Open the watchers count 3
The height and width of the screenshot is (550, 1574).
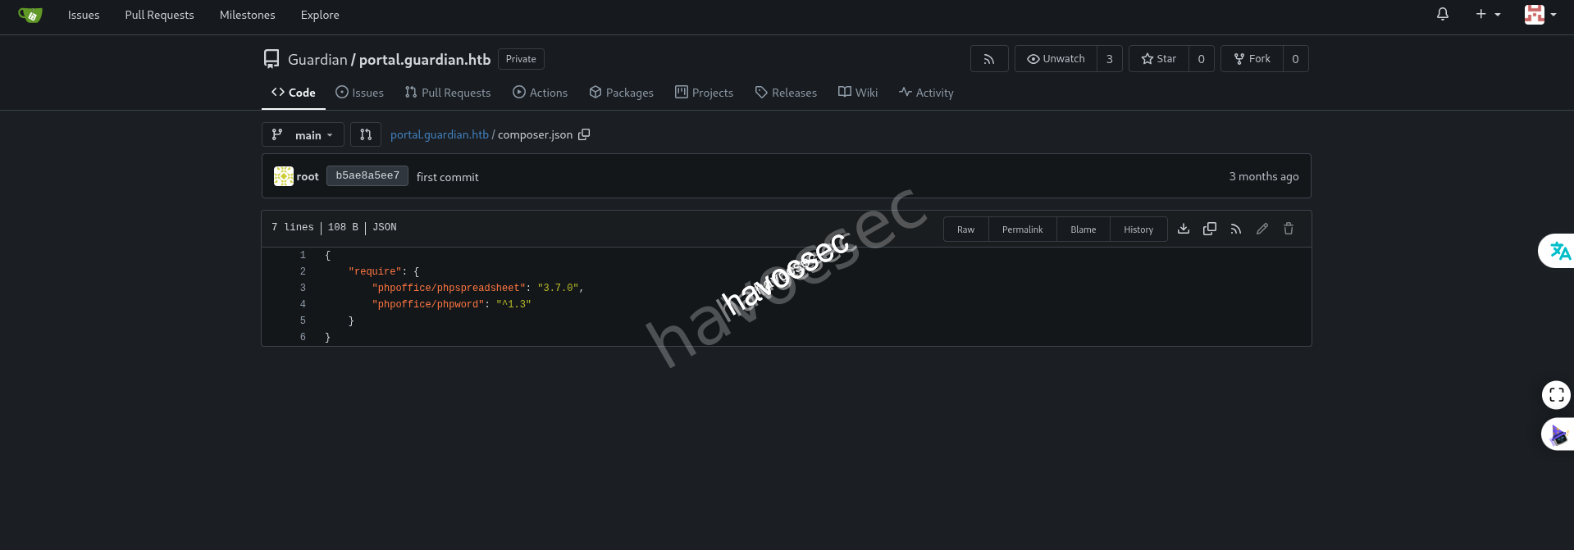[x=1110, y=59]
